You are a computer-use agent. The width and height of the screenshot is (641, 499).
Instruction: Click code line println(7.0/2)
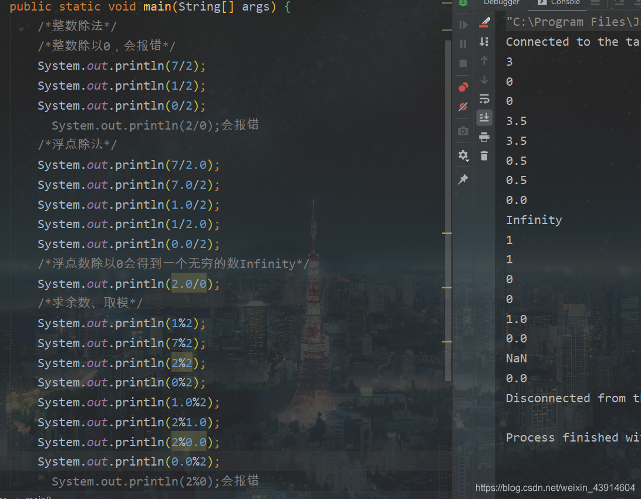tap(129, 185)
